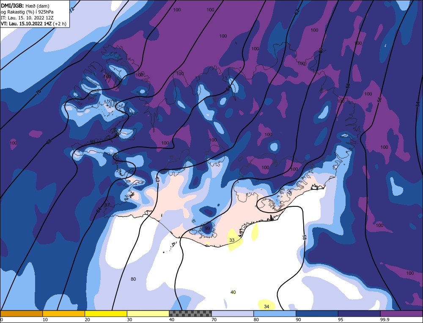Screen dimensions: 423x323
Task: Click the 'VT: Lau. 15.10.2022 14Z' valid time
Action: [x=26, y=24]
